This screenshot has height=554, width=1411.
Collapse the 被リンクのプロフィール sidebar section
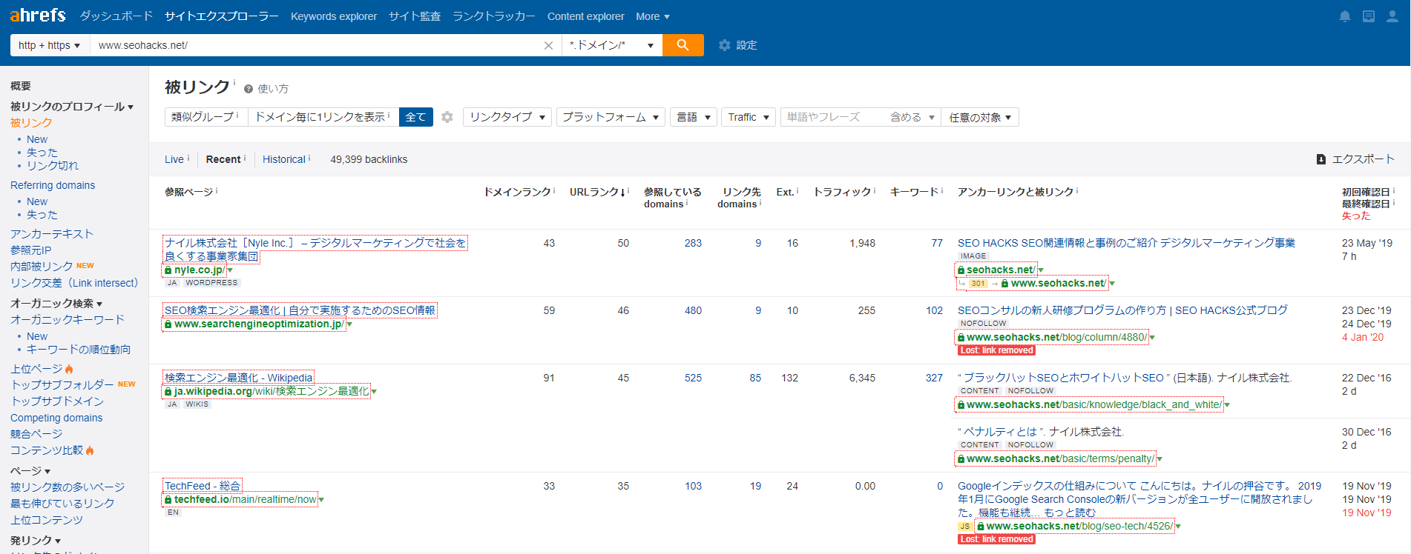click(71, 107)
